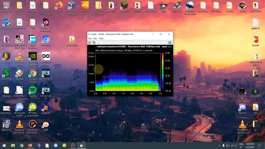
Task: Open the ScummVM desktop shortcut
Action: [x=7, y=74]
